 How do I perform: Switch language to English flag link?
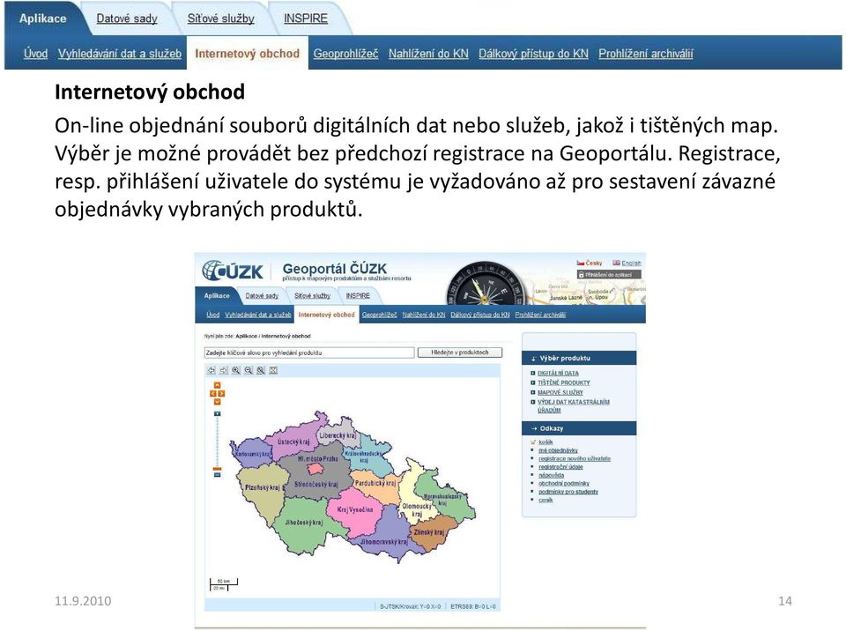627,263
